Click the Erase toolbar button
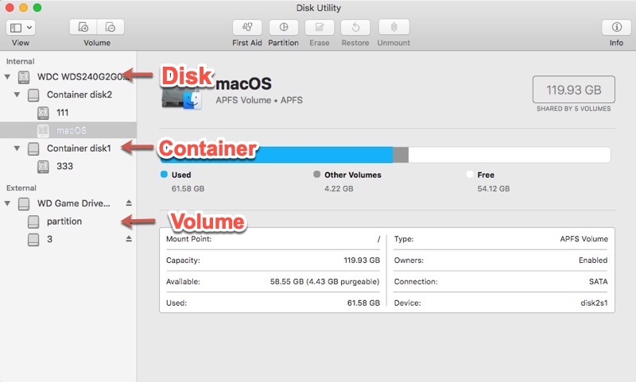This screenshot has height=382, width=636. pos(320,27)
